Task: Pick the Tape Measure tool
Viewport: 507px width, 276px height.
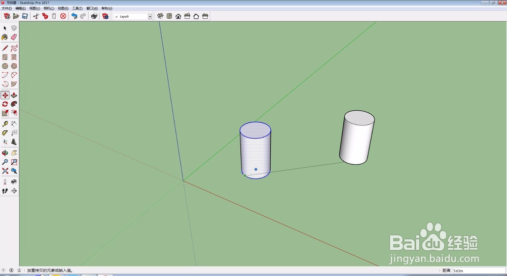Action: click(x=5, y=124)
